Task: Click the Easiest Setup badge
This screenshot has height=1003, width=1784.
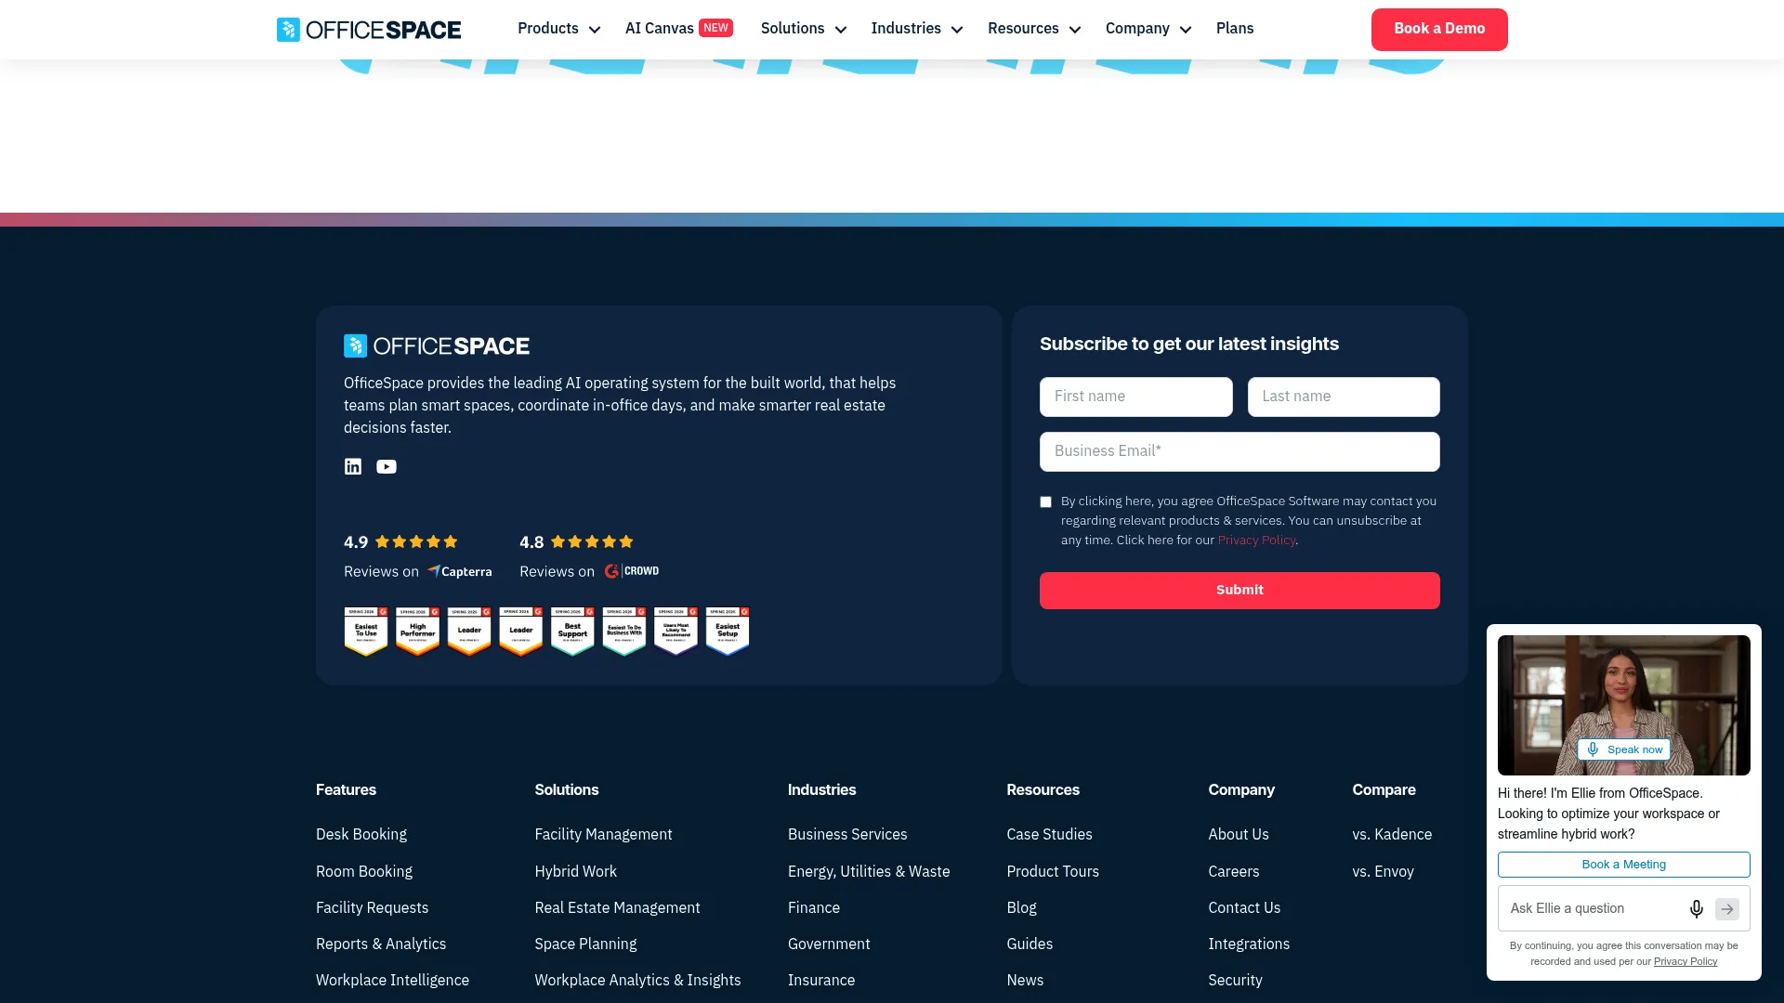Action: (x=728, y=632)
